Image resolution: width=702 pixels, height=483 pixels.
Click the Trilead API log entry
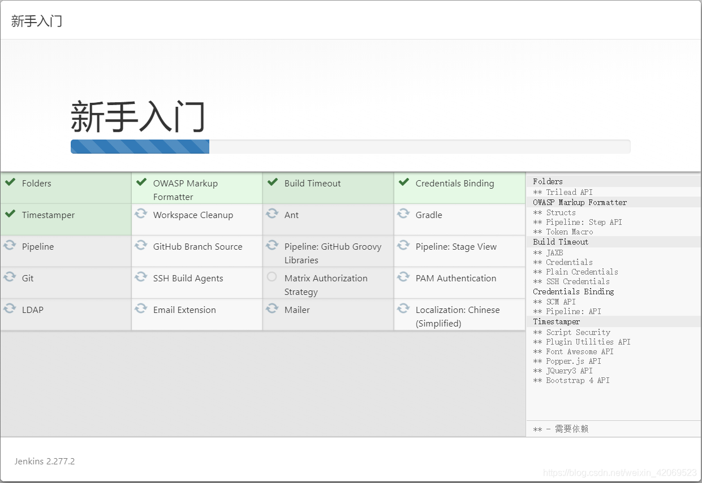coord(563,192)
